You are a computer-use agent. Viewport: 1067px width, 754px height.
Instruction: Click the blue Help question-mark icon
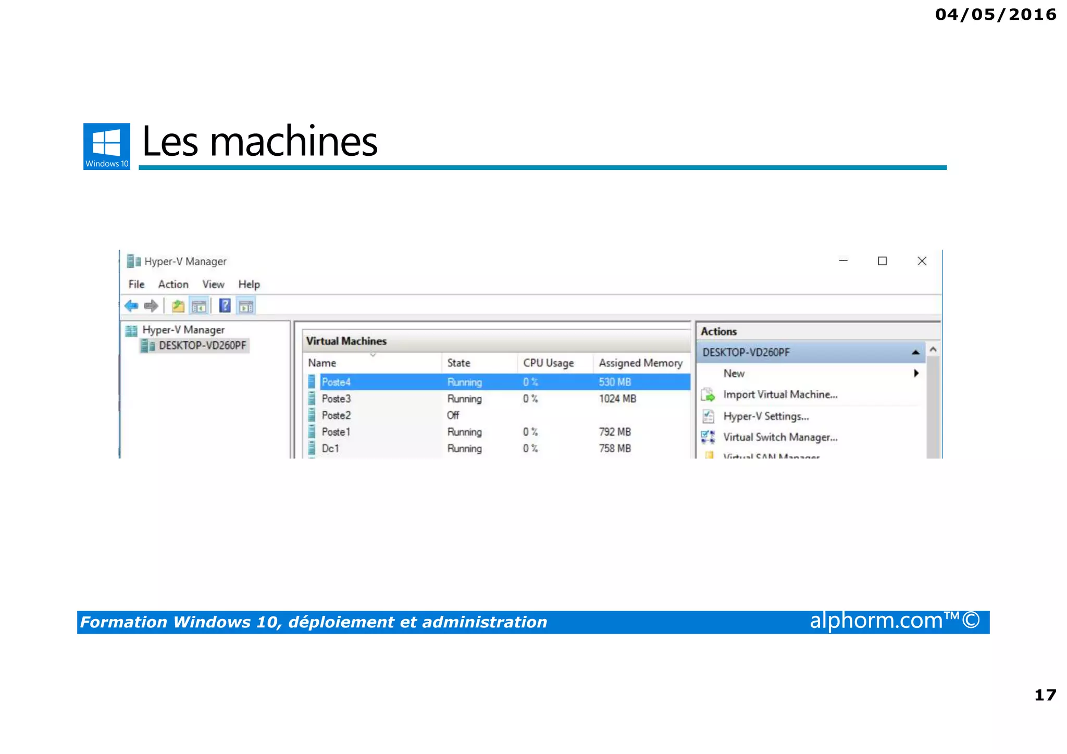tap(225, 306)
